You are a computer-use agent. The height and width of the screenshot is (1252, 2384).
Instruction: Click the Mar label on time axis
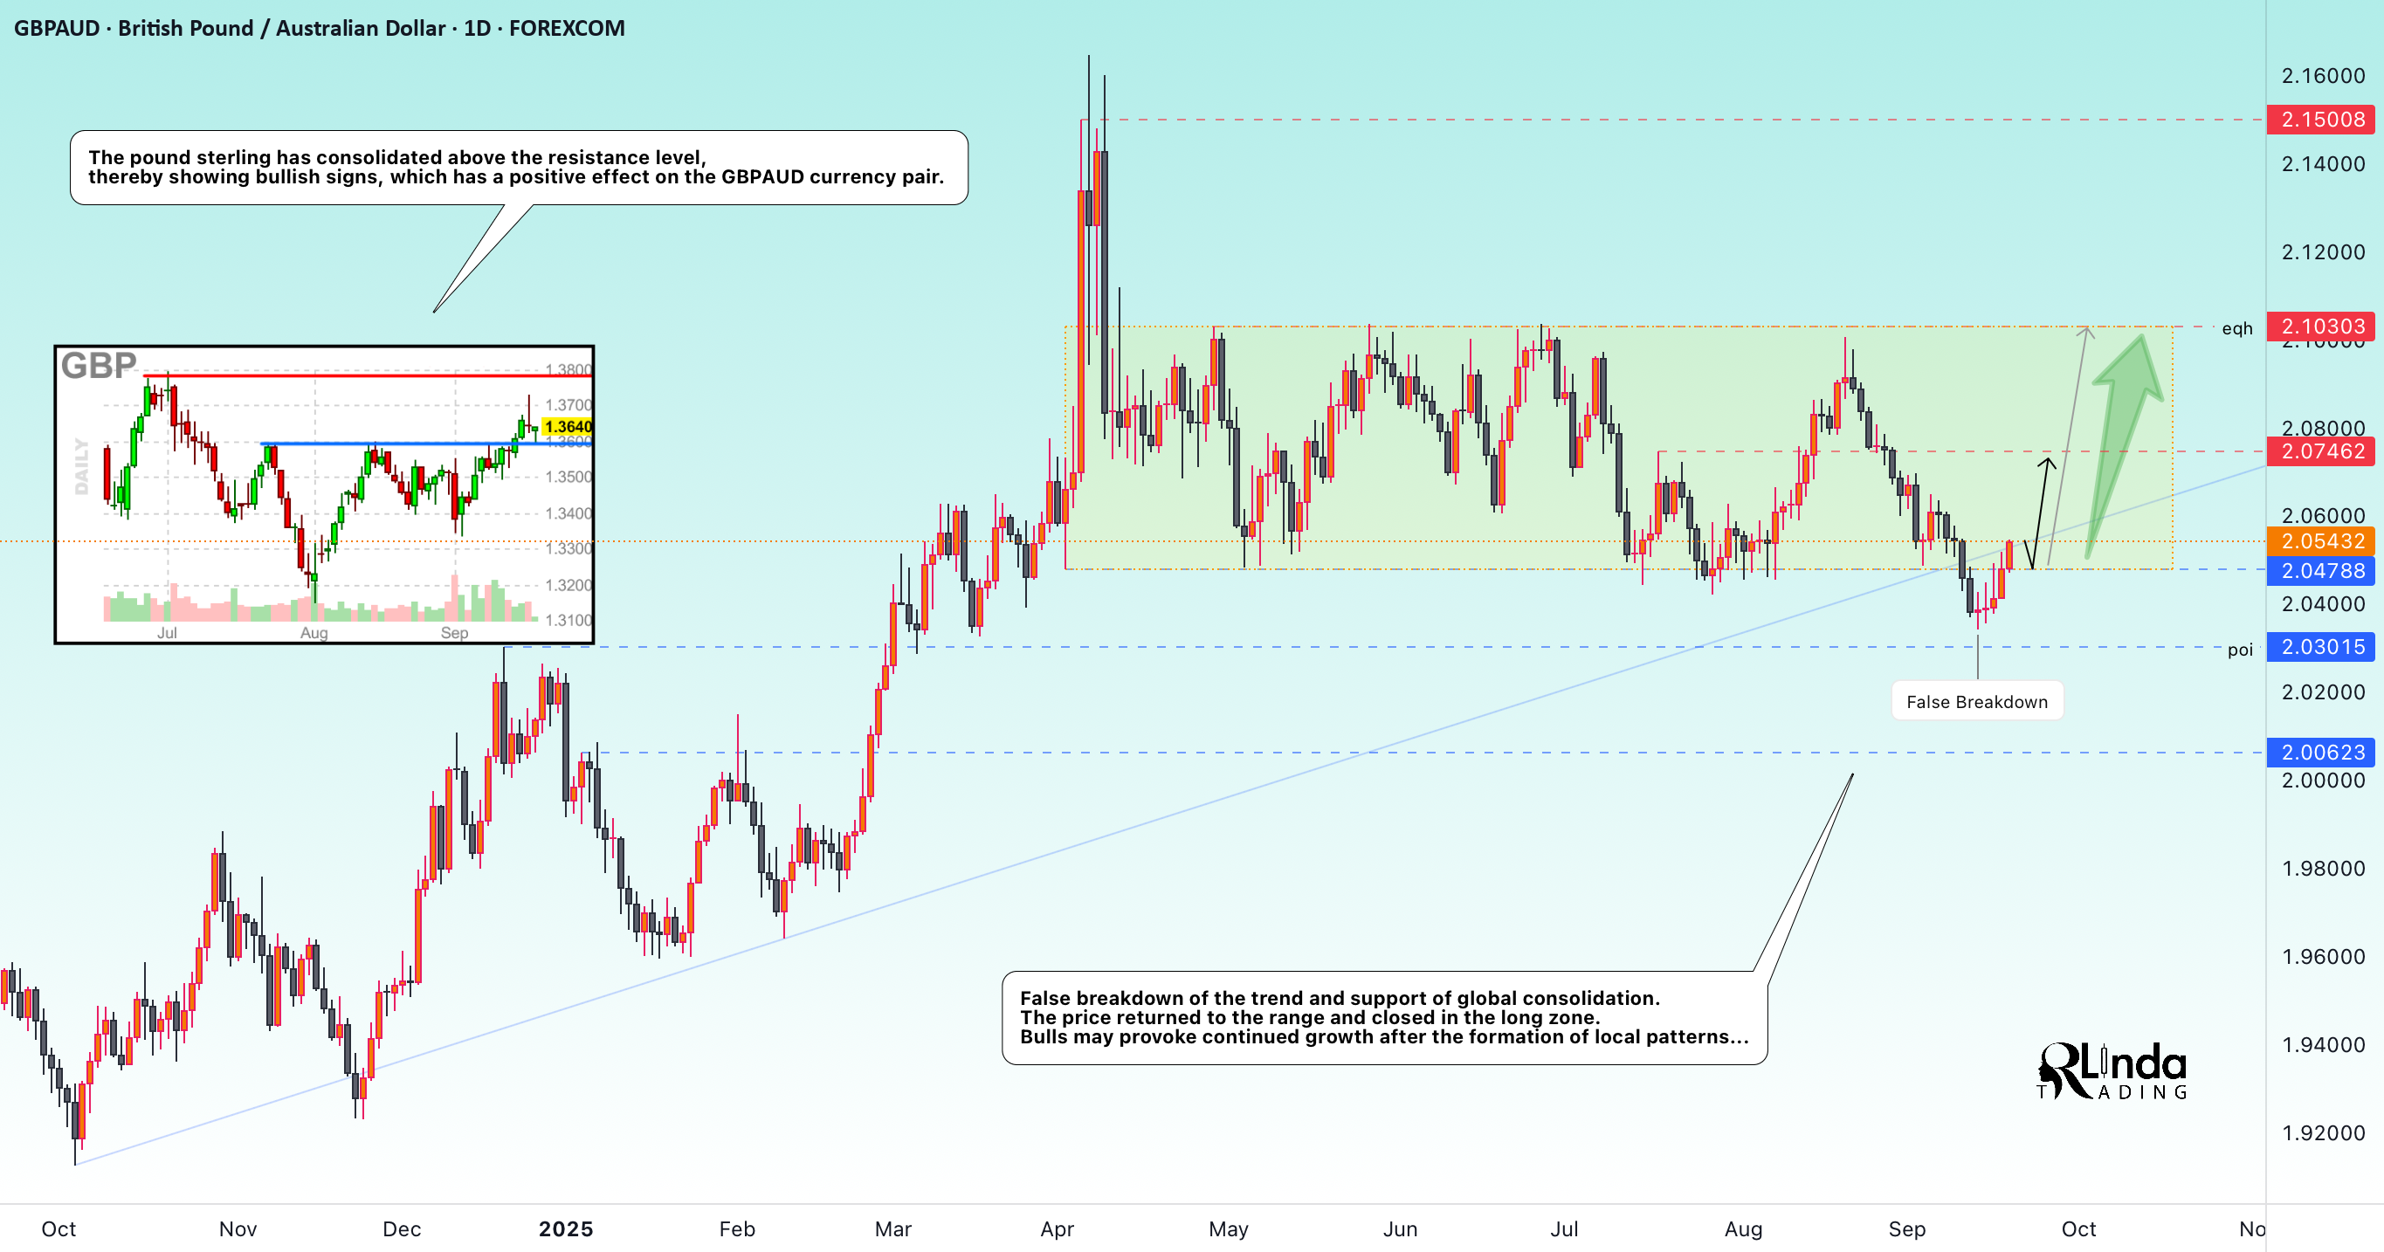(893, 1229)
